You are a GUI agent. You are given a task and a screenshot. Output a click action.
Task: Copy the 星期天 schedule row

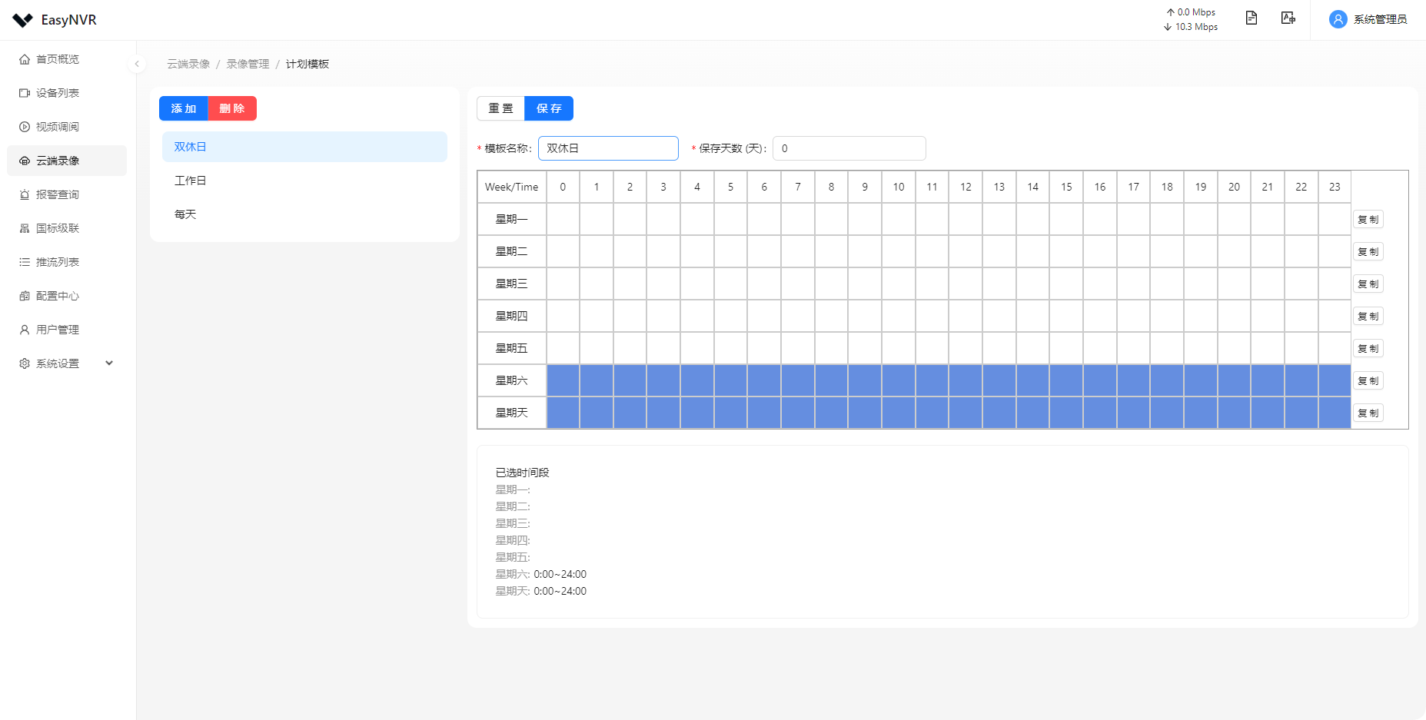1368,413
